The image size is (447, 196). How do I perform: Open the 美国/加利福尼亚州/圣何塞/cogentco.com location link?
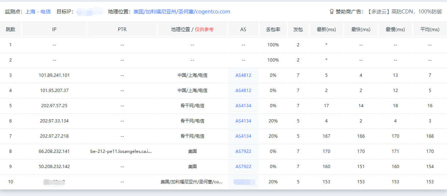pos(181,12)
